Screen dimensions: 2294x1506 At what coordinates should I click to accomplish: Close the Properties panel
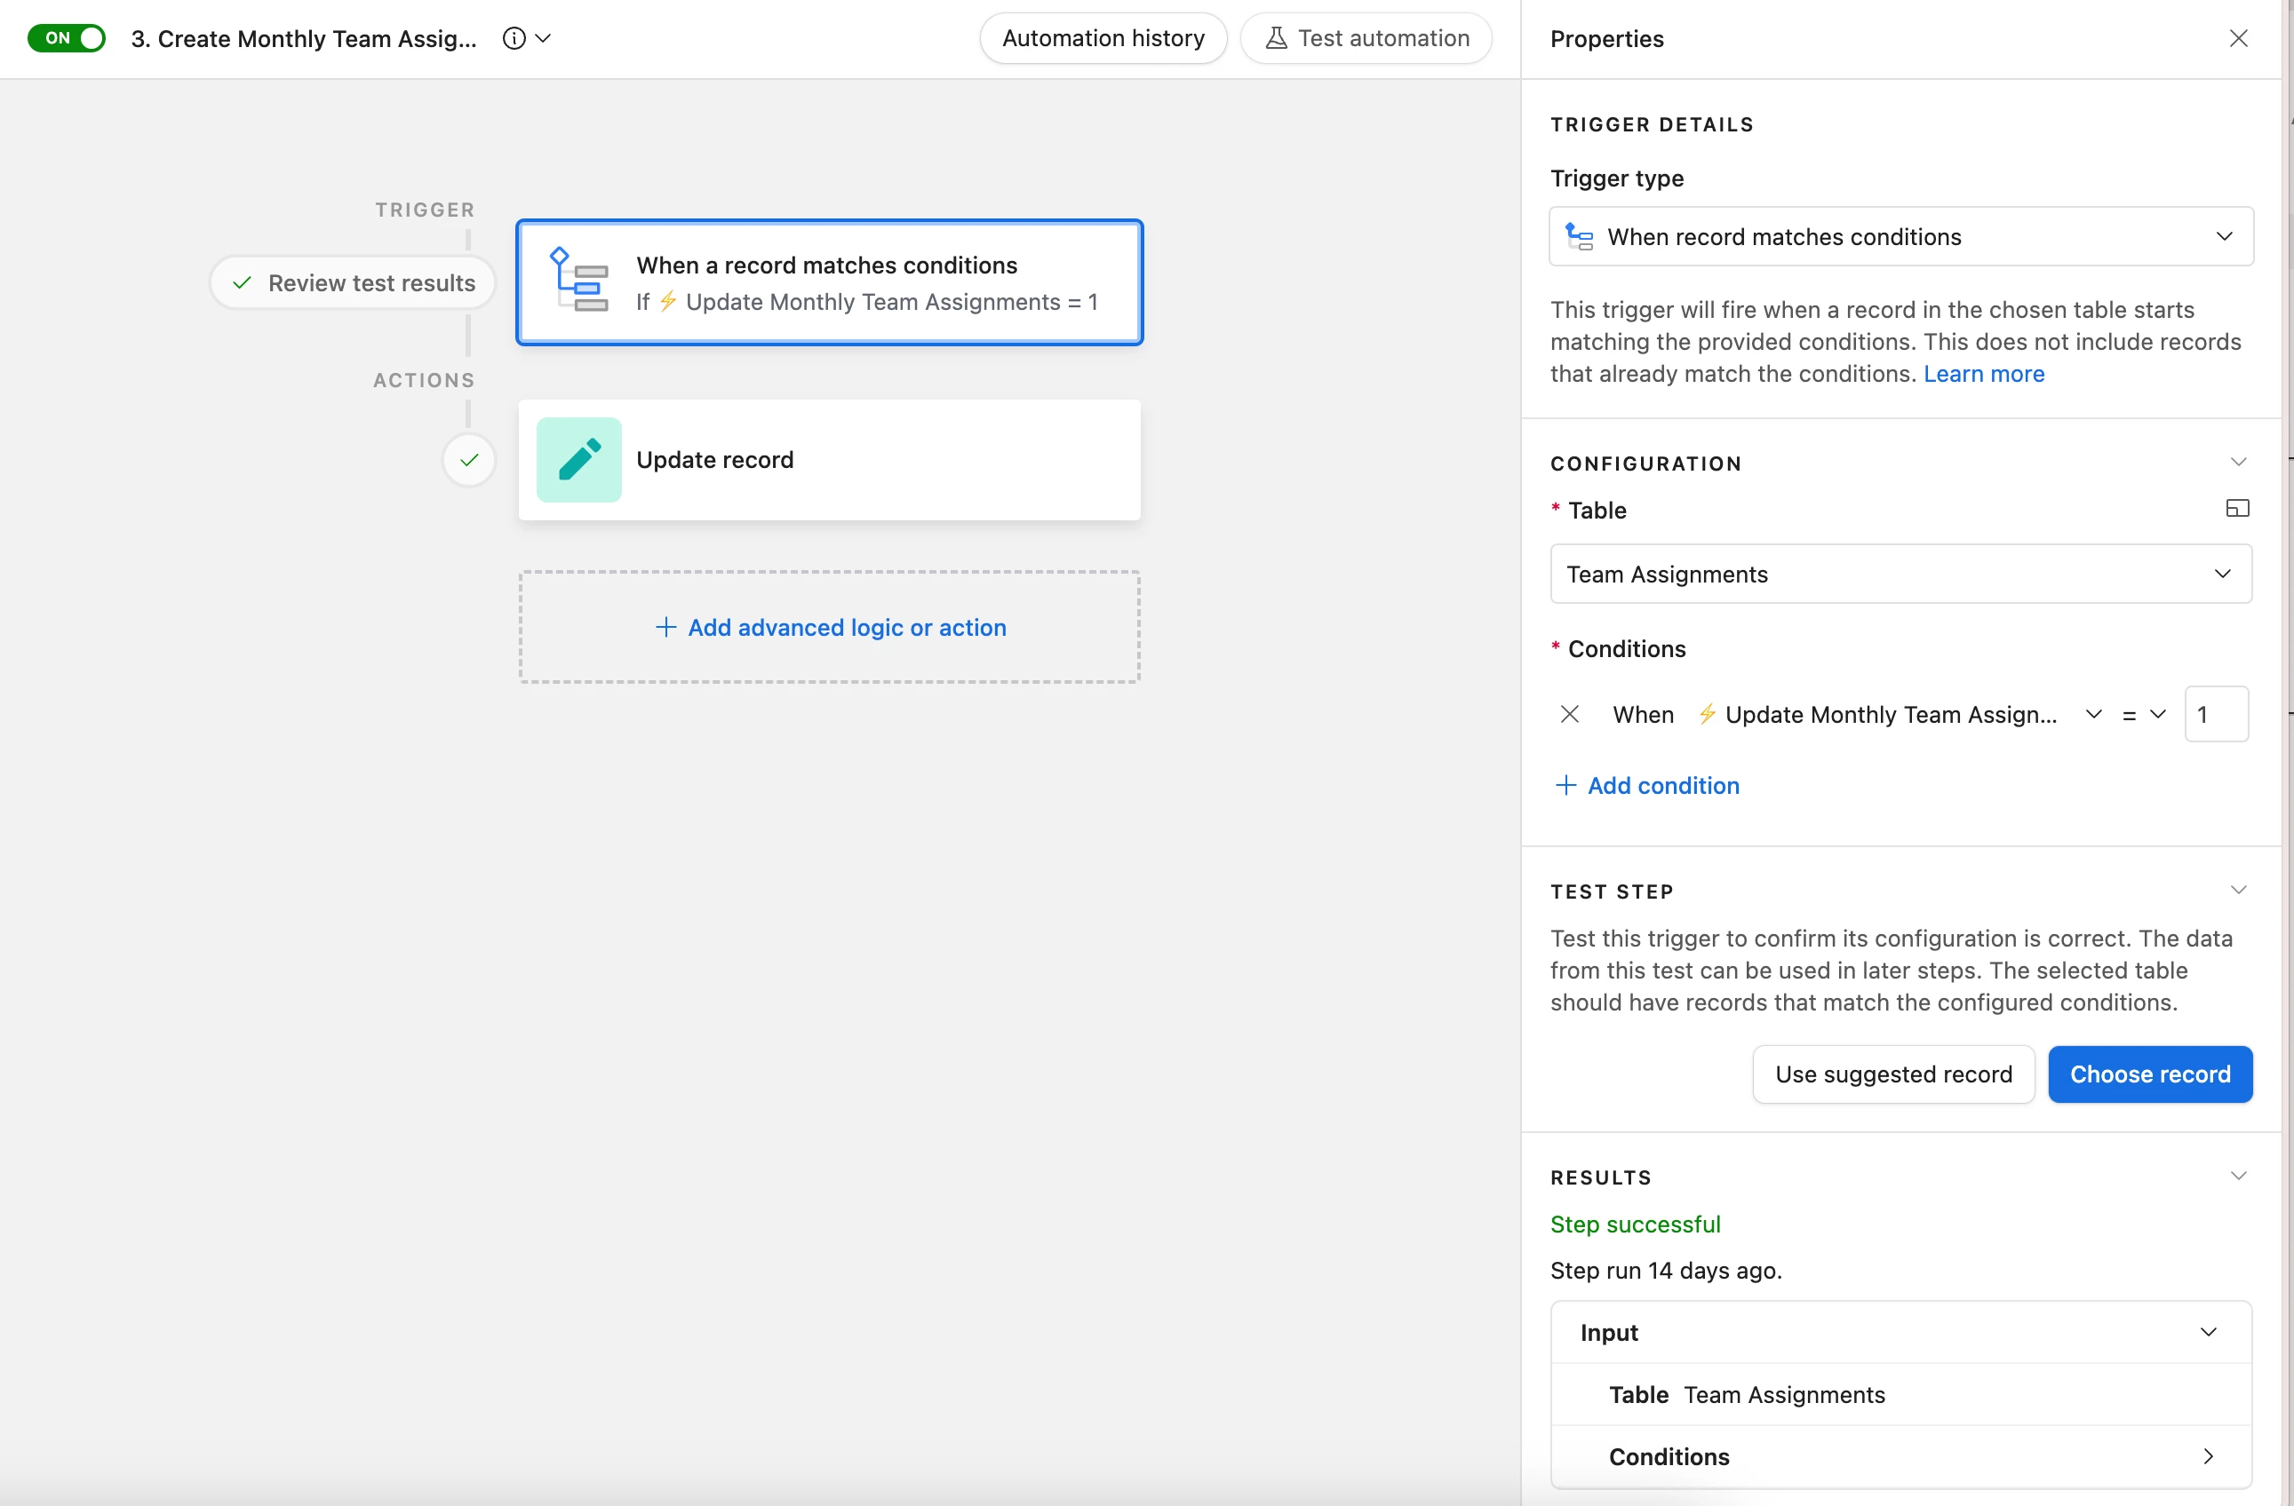pos(2238,38)
